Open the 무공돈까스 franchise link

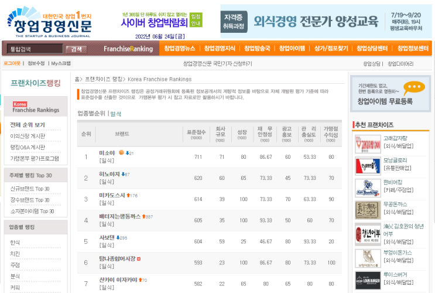coord(395,204)
